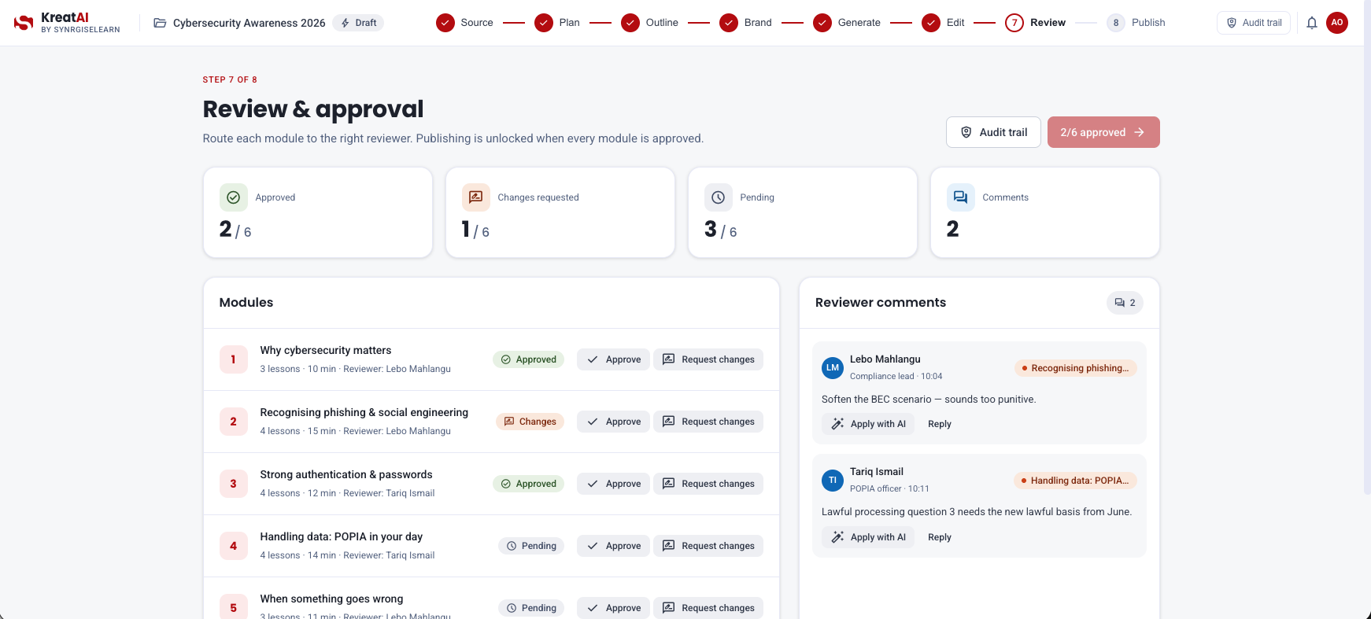Click Lebo Mahlangu's LM avatar
Viewport: 1371px width, 619px height.
pyautogui.click(x=833, y=367)
